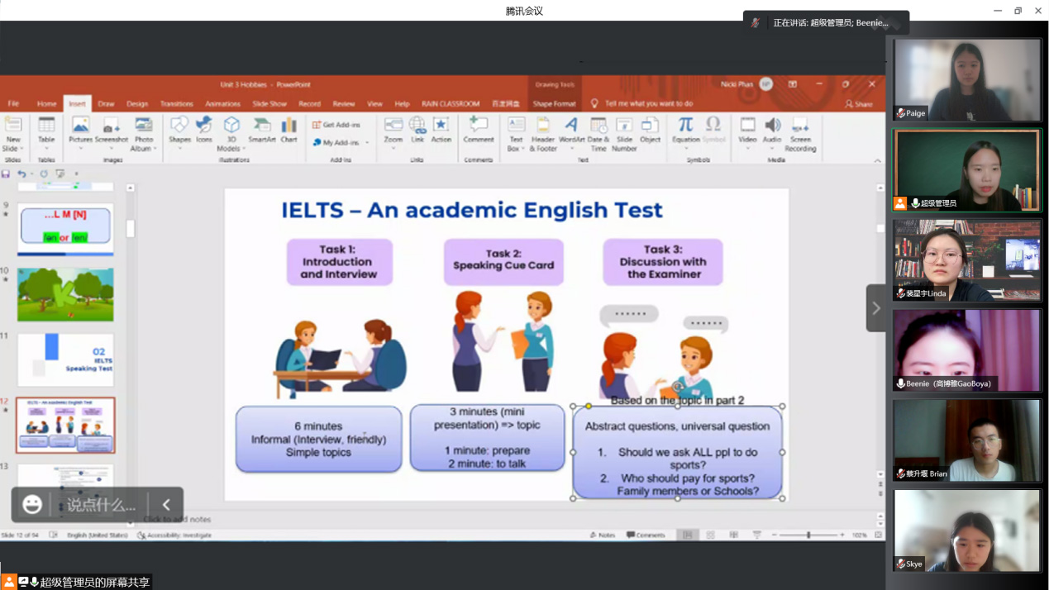Open the Zoom link tool
1049x590 pixels.
(x=393, y=132)
